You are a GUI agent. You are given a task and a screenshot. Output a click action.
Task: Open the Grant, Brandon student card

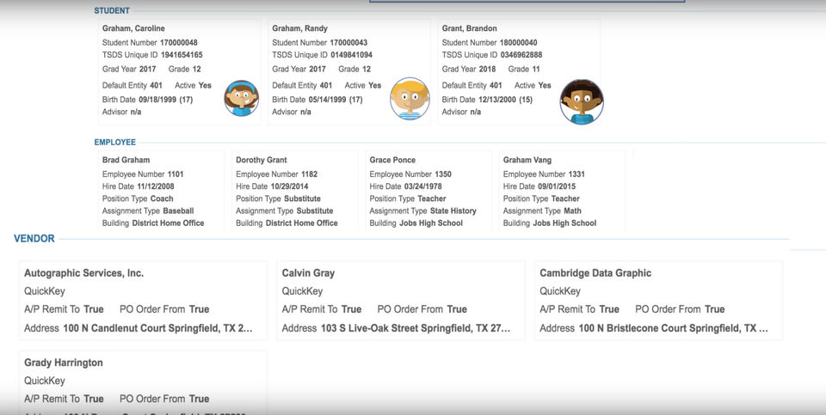tap(519, 72)
